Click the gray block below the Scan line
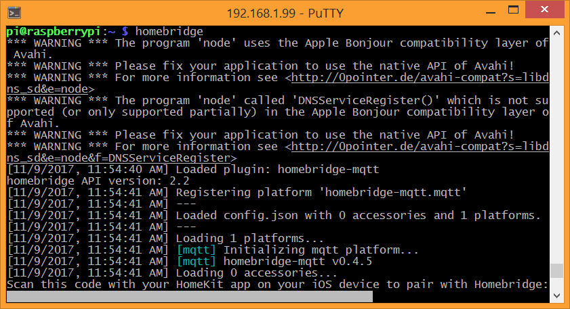 [x=190, y=296]
